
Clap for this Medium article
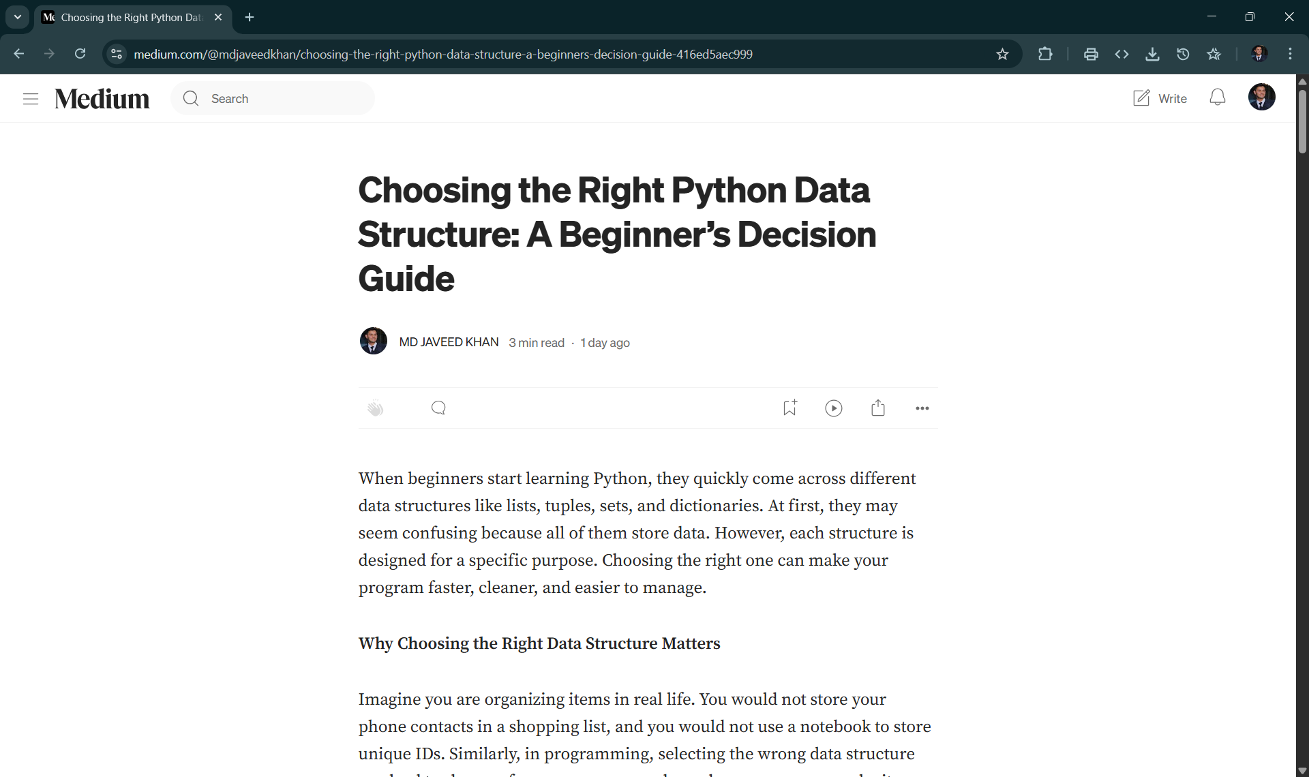click(376, 408)
